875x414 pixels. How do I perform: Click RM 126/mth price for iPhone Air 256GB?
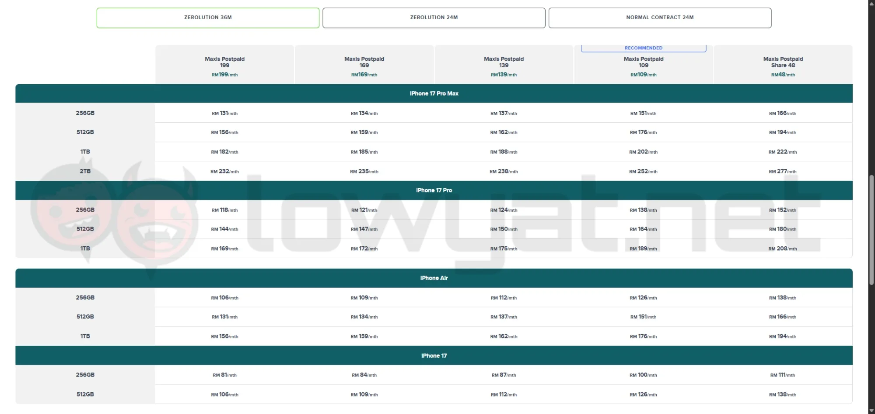[643, 298]
